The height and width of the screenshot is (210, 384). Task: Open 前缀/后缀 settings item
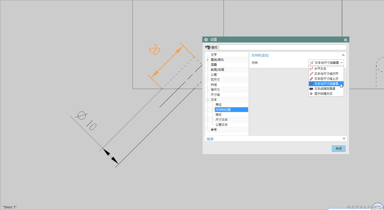[x=217, y=70]
